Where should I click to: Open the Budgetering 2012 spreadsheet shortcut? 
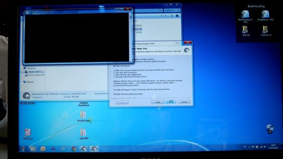coord(266,16)
